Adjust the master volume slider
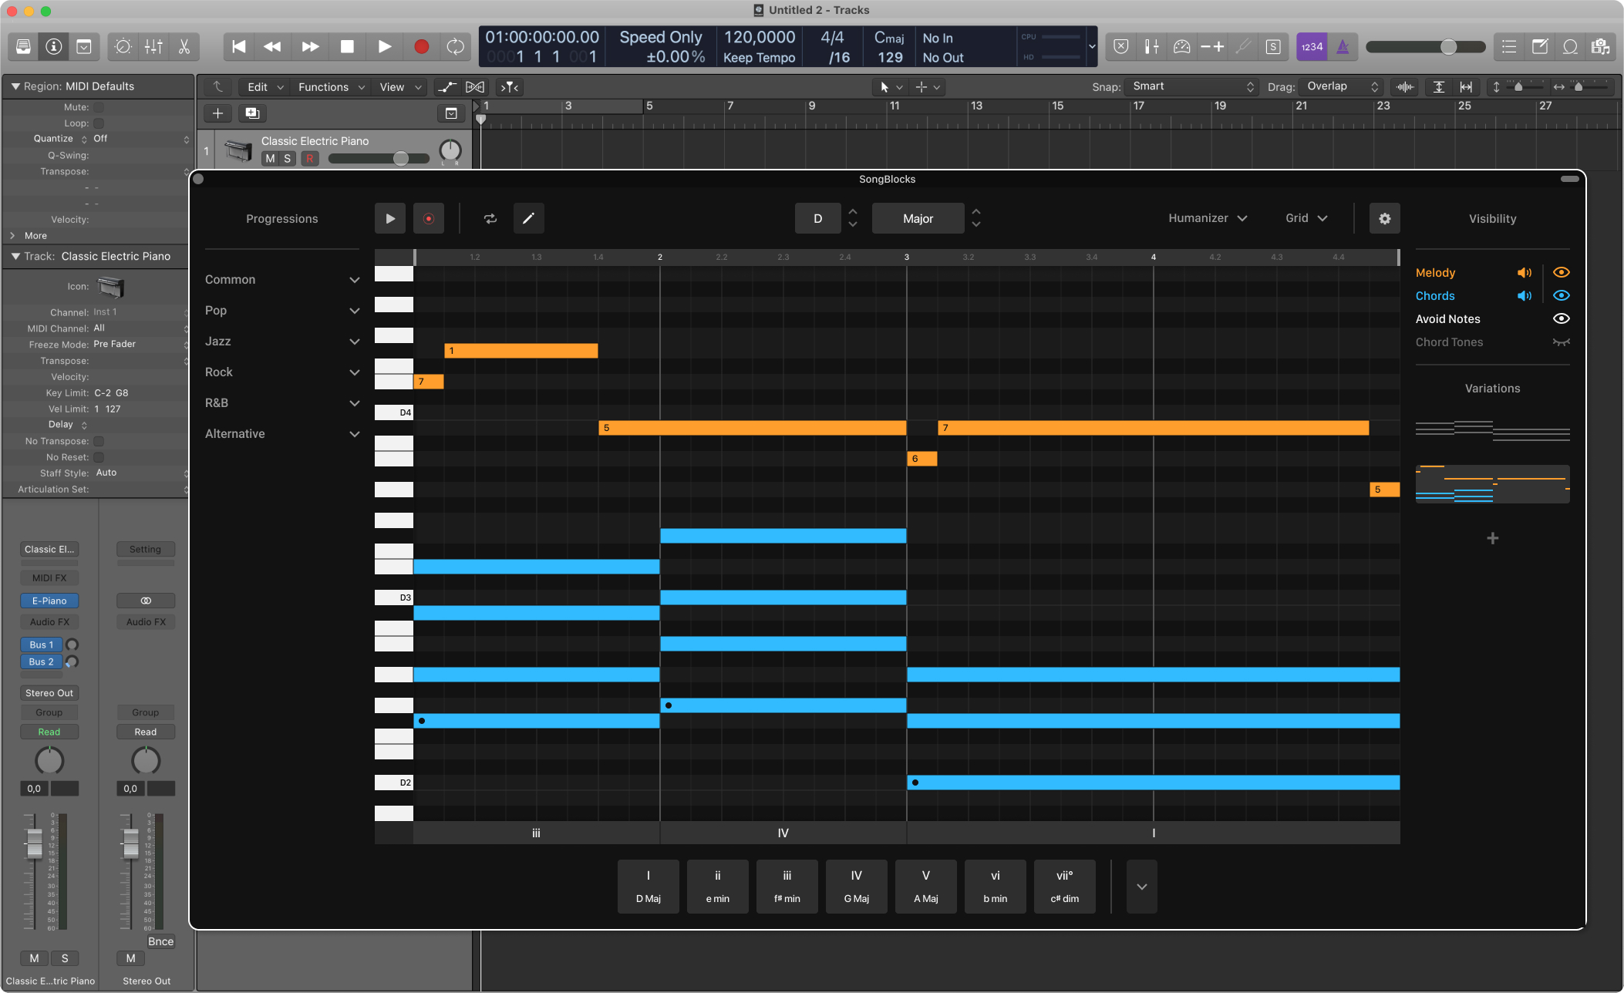1624x993 pixels. (x=1448, y=47)
